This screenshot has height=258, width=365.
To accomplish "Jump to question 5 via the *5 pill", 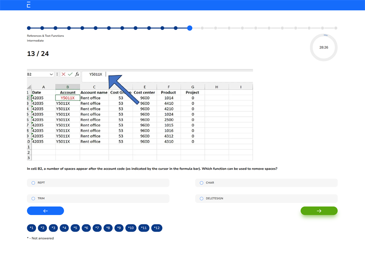I will (75, 228).
